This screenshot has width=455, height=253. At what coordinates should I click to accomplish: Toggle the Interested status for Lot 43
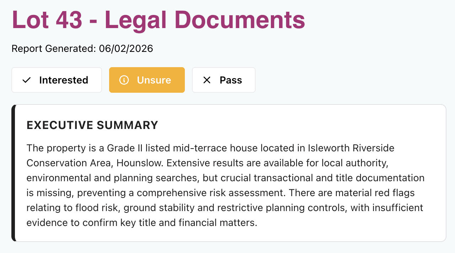(x=57, y=80)
